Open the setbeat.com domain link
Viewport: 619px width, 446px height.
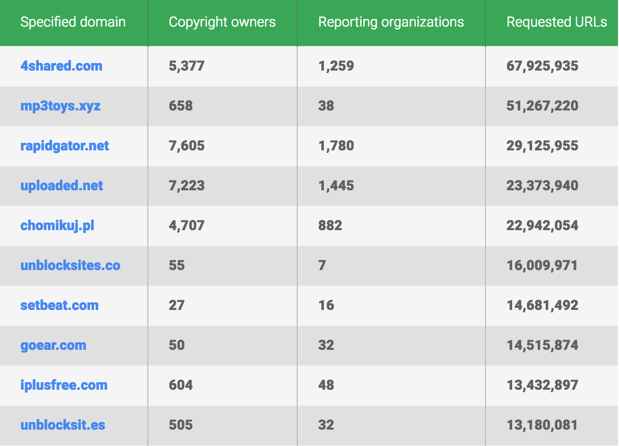59,305
